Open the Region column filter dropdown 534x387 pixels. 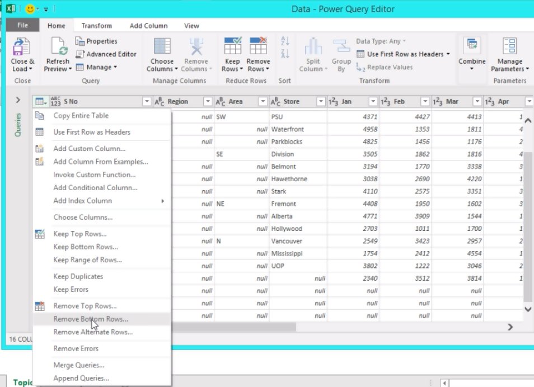(x=208, y=101)
